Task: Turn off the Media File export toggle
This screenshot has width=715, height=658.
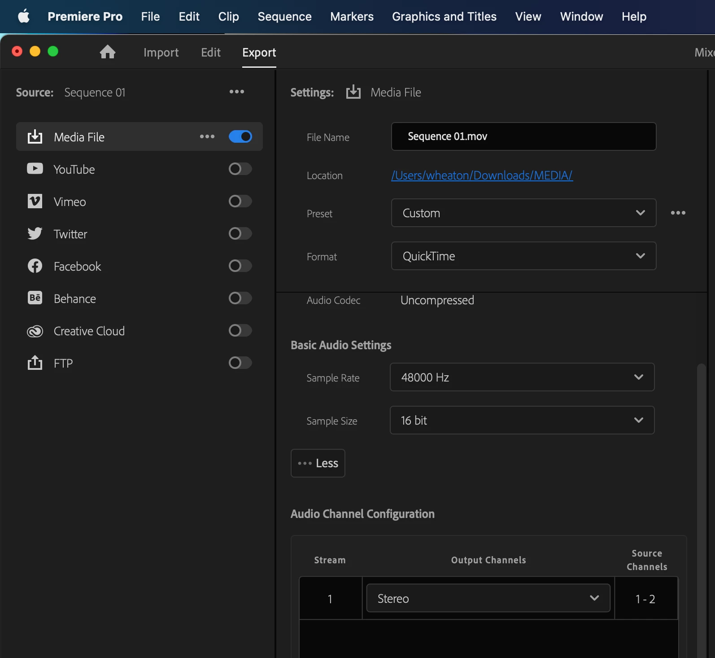Action: tap(240, 136)
